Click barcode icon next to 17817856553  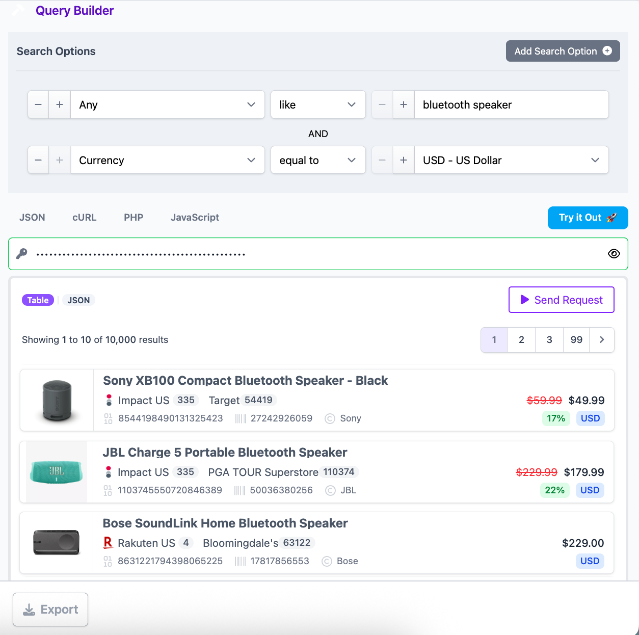tap(241, 561)
